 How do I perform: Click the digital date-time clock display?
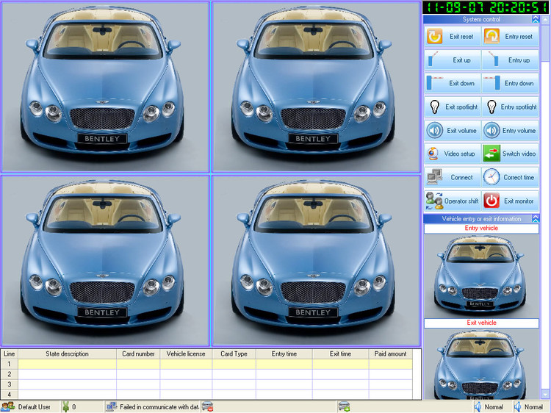click(486, 7)
